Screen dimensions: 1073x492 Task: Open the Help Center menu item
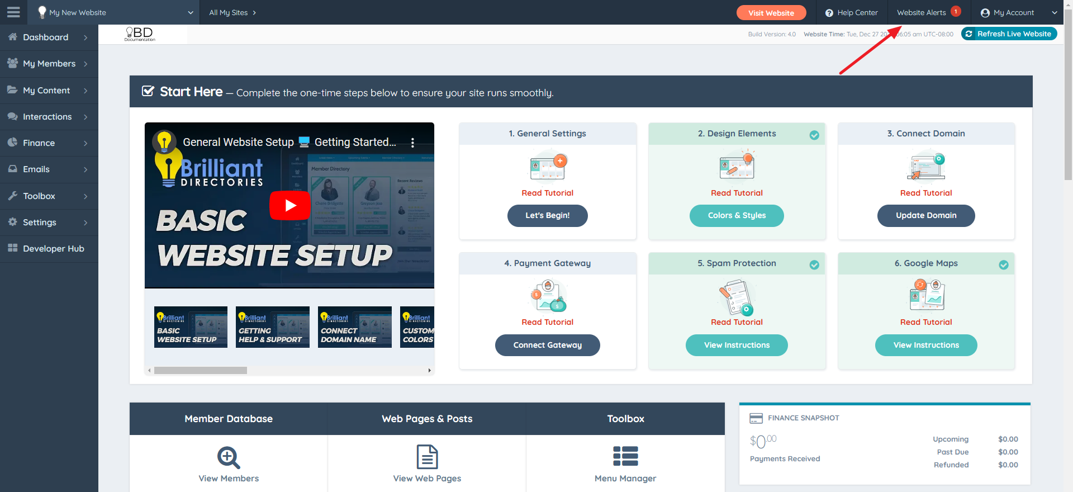tap(852, 12)
